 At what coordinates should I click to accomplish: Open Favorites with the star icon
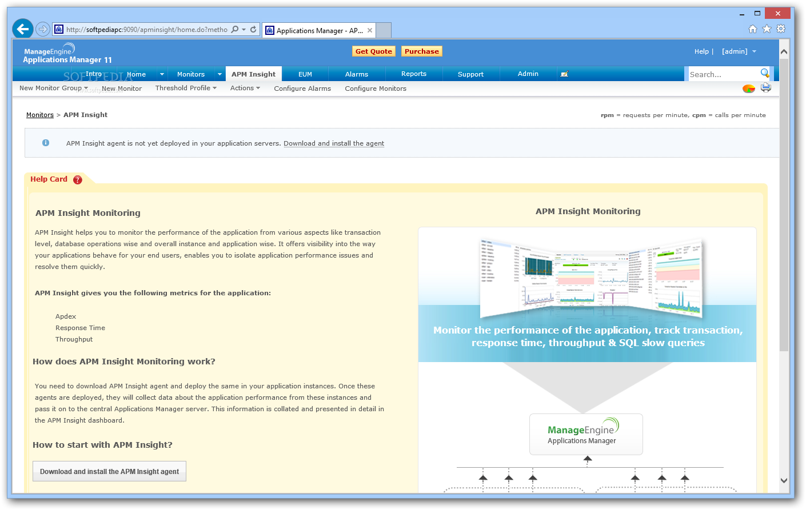767,29
